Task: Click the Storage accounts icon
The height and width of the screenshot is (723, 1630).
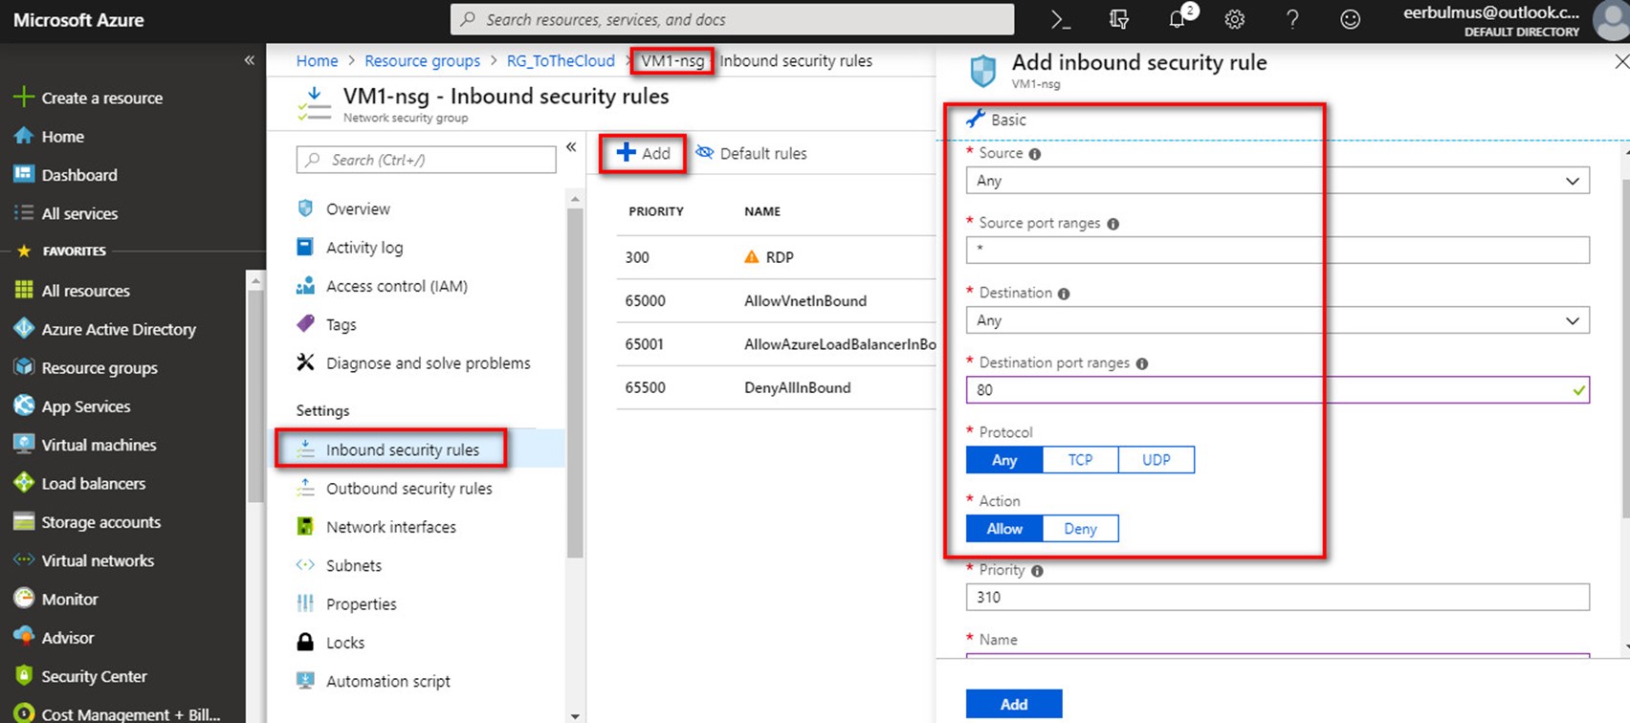Action: [x=24, y=521]
